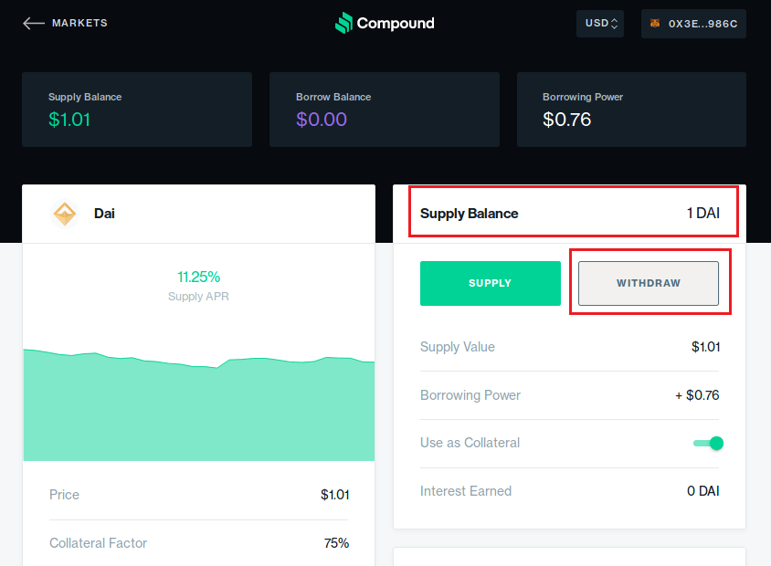The height and width of the screenshot is (566, 771).
Task: Click the Supply Balance $1.01 card
Action: tap(137, 110)
